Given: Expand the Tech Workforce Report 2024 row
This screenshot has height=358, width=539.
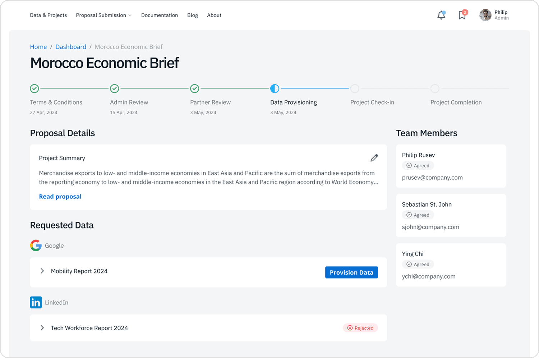Looking at the screenshot, I should point(42,328).
